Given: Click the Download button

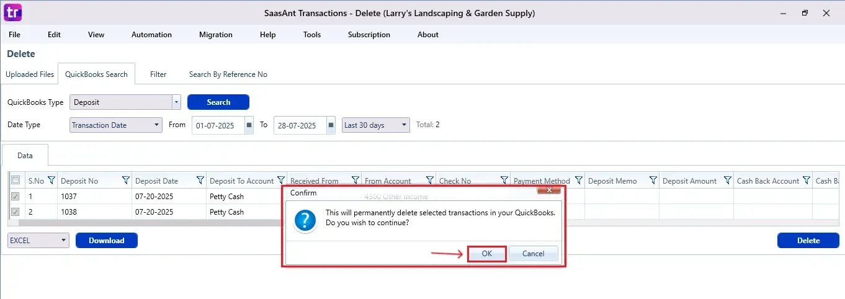Looking at the screenshot, I should [107, 241].
